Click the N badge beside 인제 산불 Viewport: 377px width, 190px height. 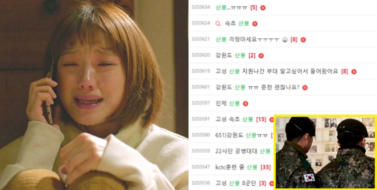[x=245, y=104]
